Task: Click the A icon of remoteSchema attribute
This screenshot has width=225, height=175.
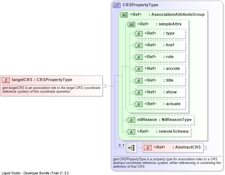Action: [131, 132]
